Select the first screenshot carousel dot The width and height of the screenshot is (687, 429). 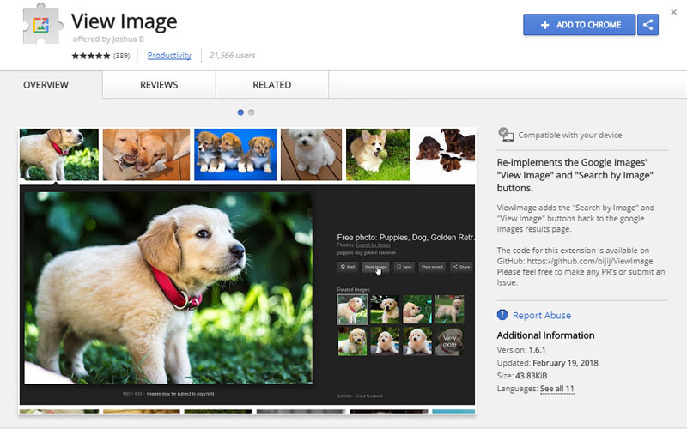coord(240,112)
